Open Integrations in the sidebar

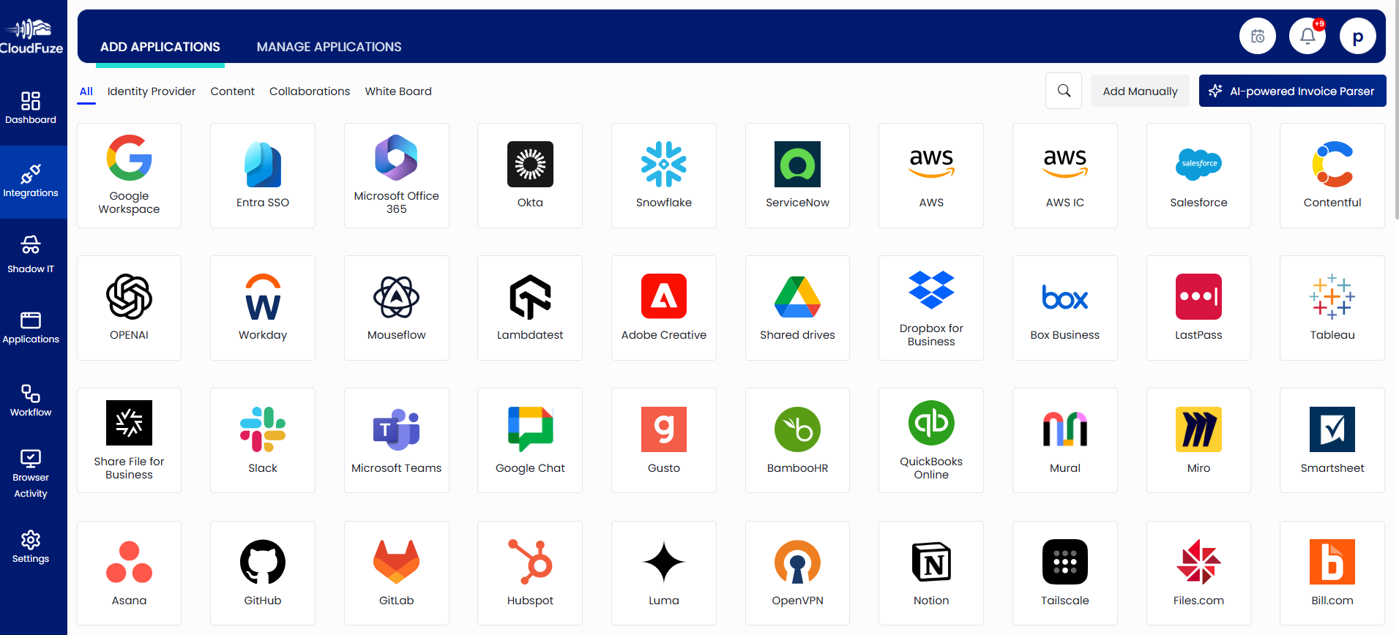click(31, 181)
